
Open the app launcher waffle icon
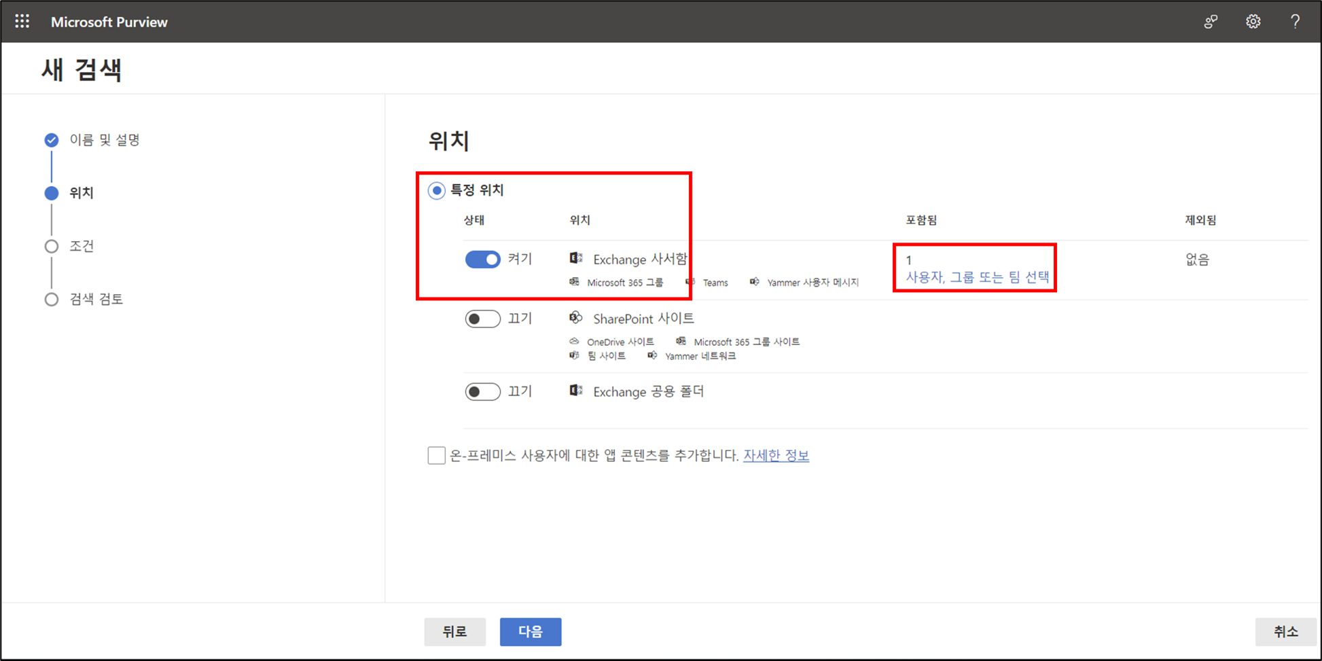pos(22,22)
